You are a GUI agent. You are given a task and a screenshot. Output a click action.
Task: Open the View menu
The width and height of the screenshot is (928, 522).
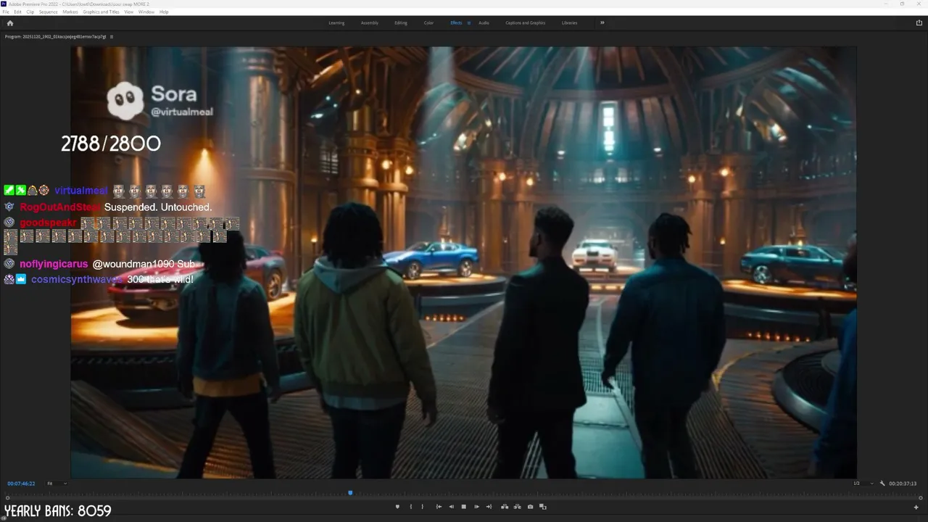pos(129,12)
